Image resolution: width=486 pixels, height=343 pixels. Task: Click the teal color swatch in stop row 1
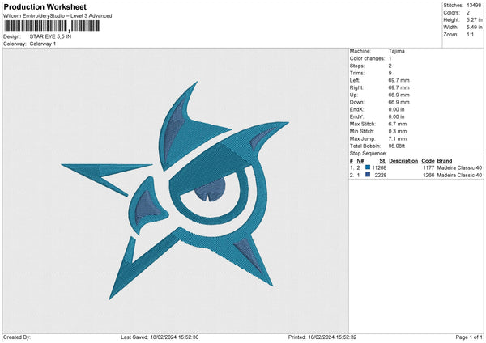[368, 167]
